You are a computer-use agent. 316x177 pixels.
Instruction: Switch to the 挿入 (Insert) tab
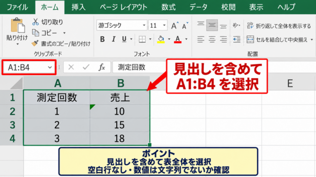(x=79, y=7)
